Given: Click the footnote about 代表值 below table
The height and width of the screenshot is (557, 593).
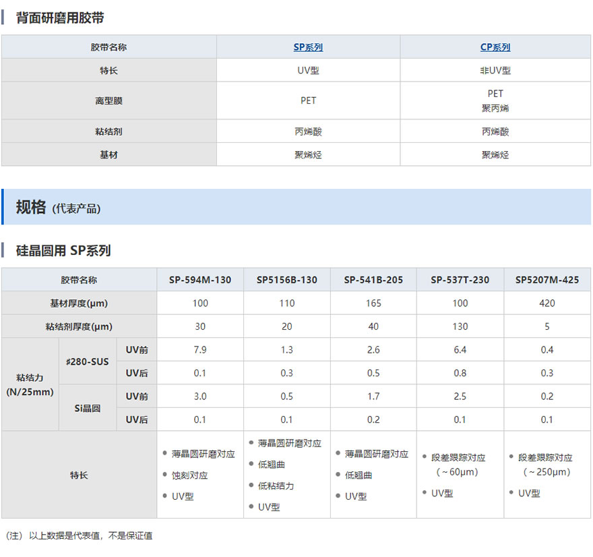Looking at the screenshot, I should tap(78, 535).
